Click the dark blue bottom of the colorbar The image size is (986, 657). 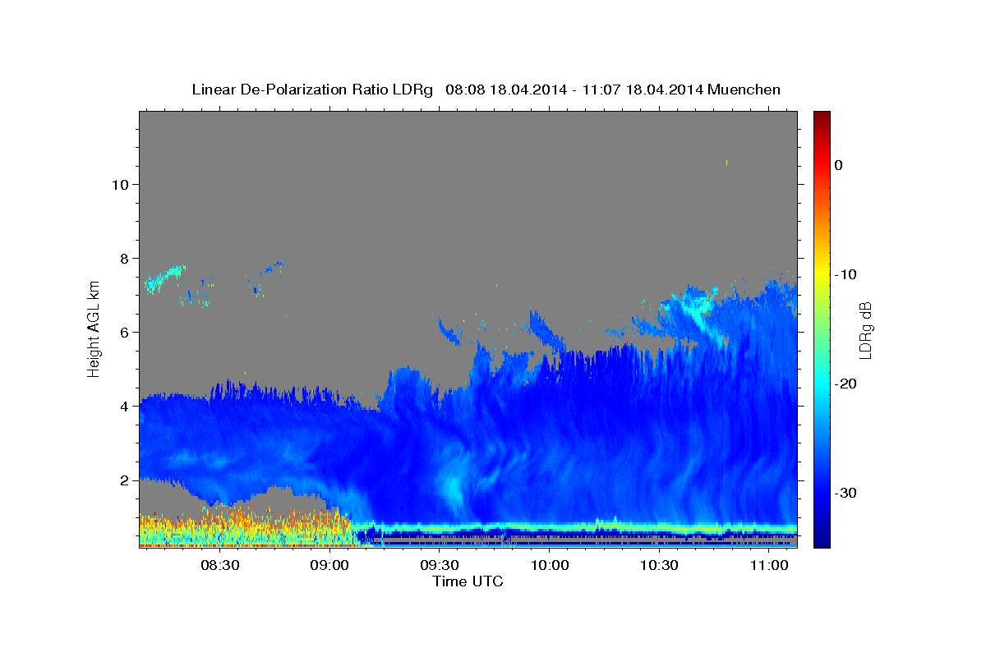tap(822, 540)
